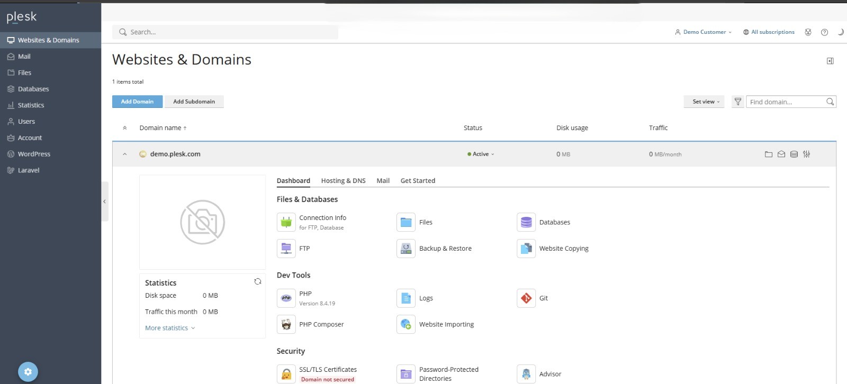Open the FTP access icon
The width and height of the screenshot is (847, 384).
tap(286, 249)
